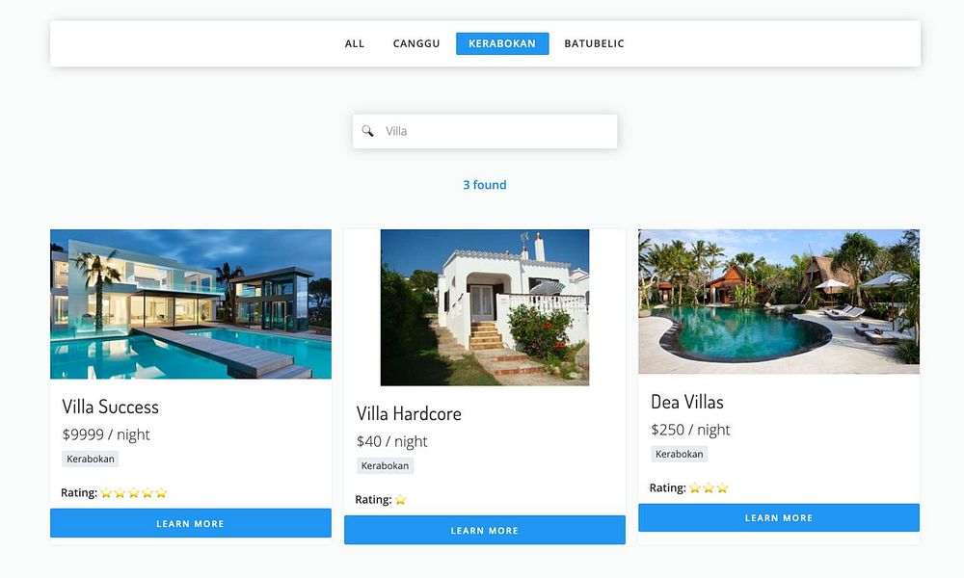
Task: Select the KERABOKAN filter tab
Action: click(x=502, y=43)
